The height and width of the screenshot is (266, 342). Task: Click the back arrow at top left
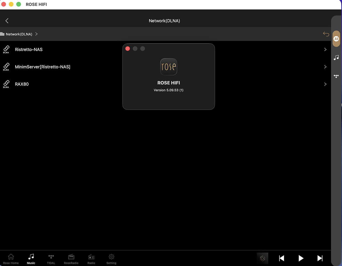(x=7, y=21)
